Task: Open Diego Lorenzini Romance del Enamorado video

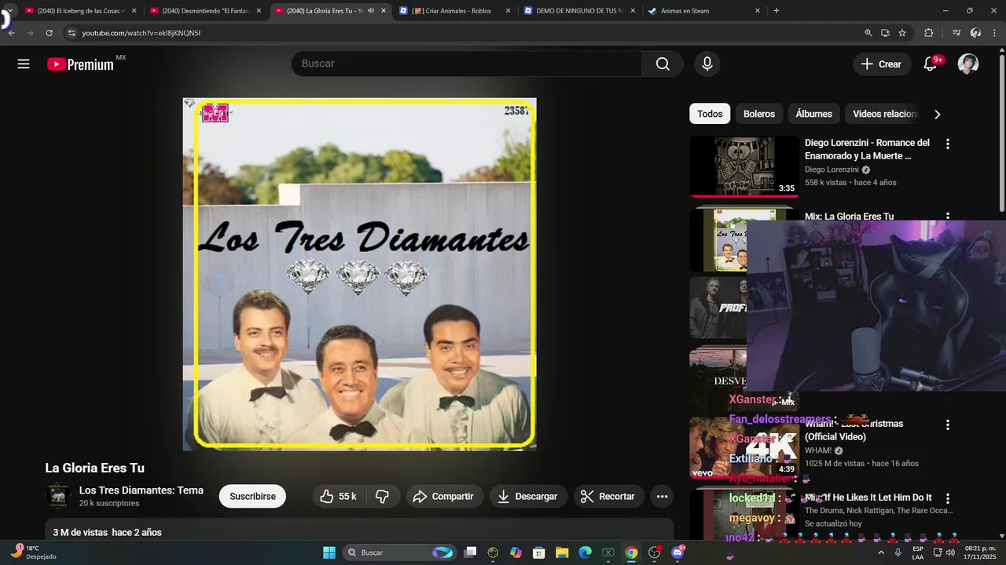Action: coord(867,149)
